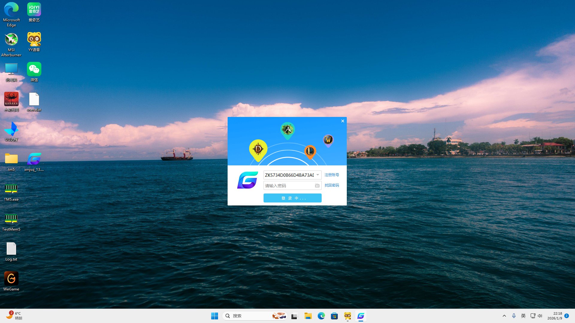Click the 注册账号 register link

[332, 175]
